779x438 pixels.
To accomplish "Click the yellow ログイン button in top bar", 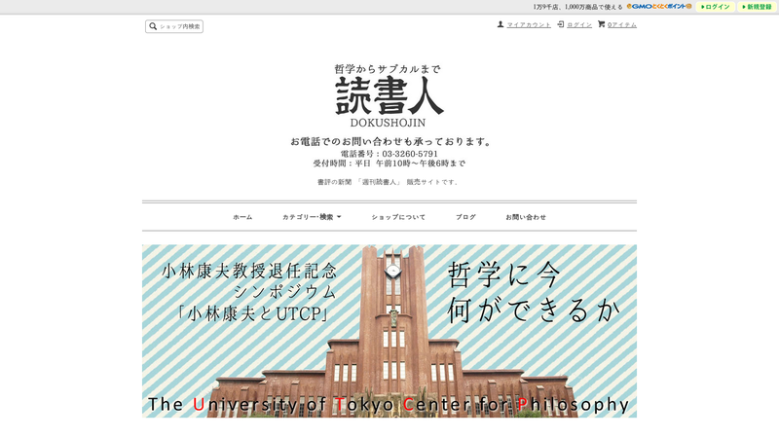I will coord(716,7).
